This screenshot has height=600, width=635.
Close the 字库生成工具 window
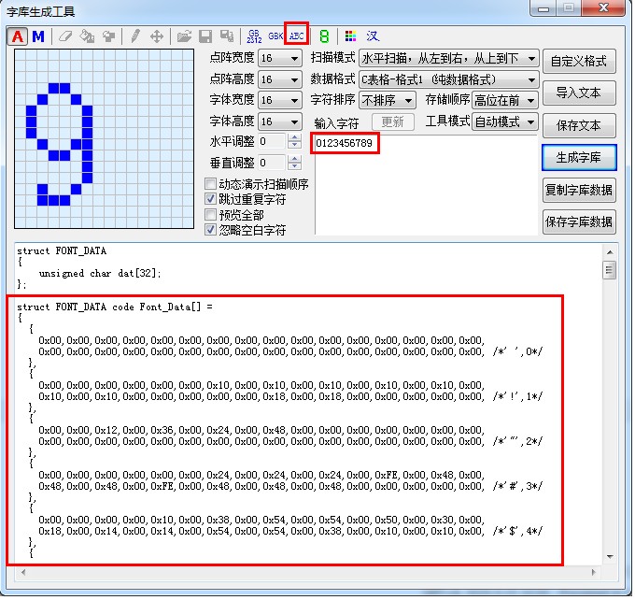pyautogui.click(x=603, y=7)
